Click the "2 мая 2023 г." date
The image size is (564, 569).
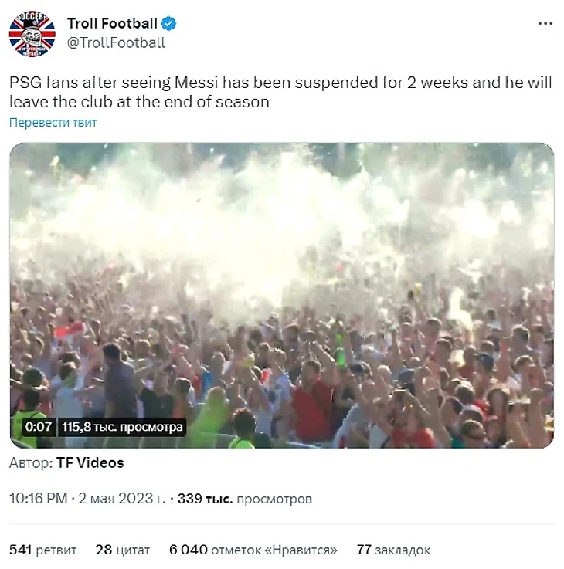(122, 499)
